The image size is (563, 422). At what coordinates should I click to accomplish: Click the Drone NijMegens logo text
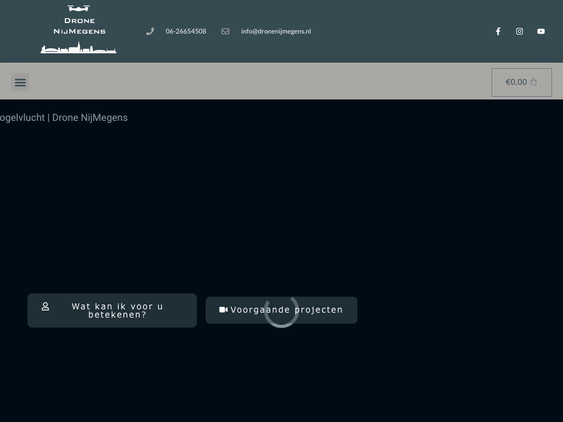(x=79, y=26)
